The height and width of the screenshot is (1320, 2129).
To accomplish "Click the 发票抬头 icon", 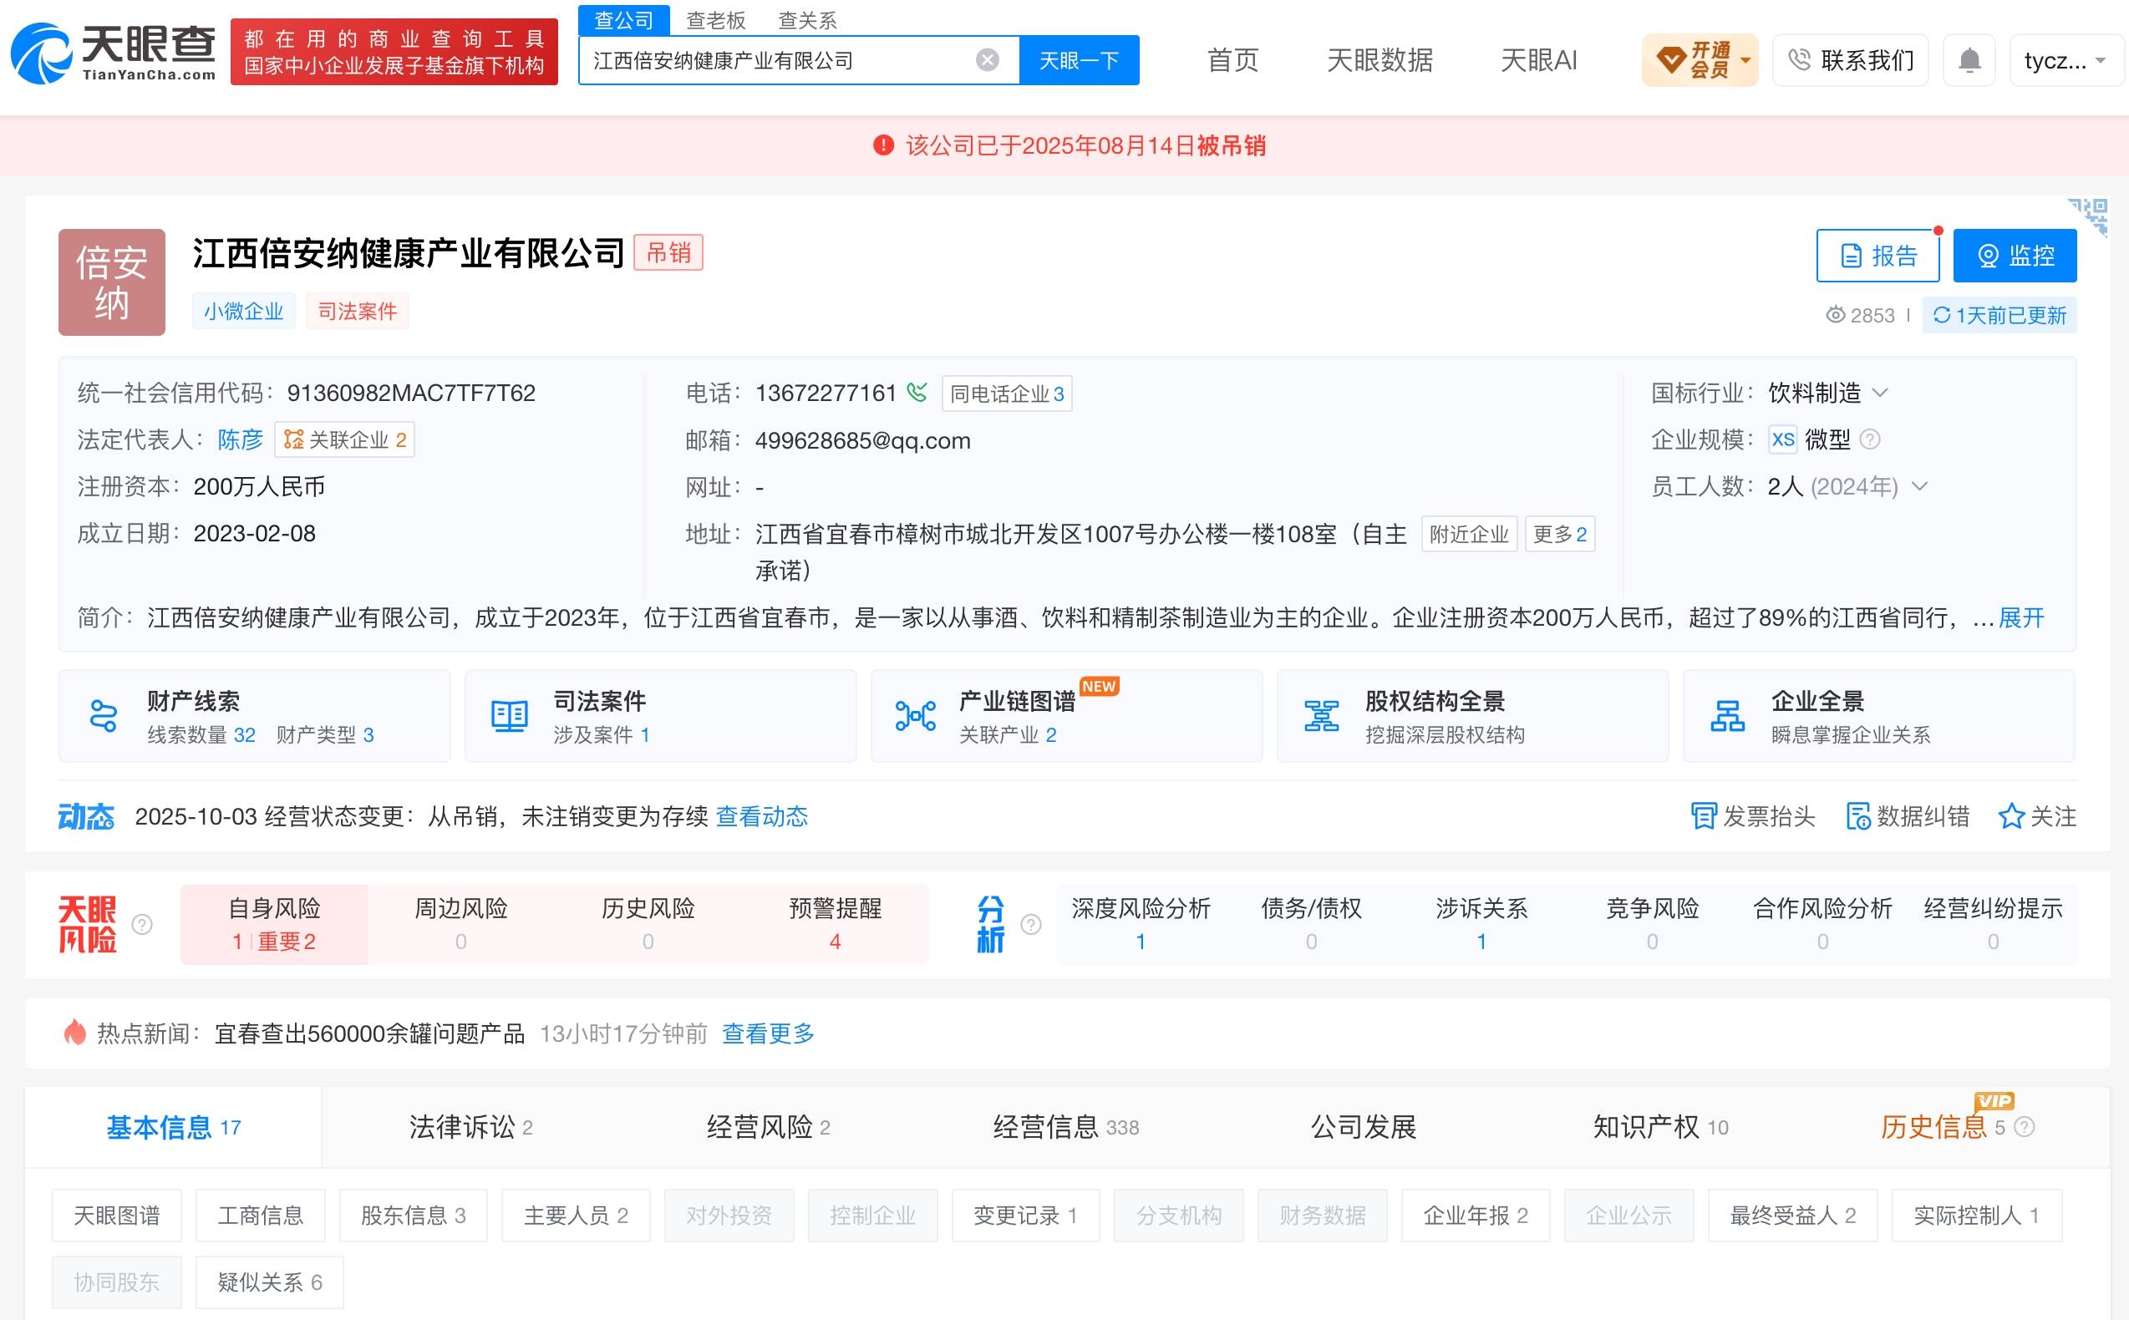I will coord(1703,816).
